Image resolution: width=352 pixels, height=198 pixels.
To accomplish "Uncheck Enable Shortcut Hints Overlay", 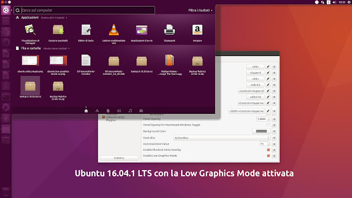I will click(x=268, y=150).
